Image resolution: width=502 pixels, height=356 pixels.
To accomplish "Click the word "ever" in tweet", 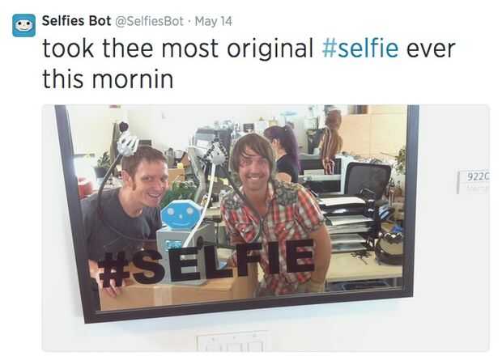I will point(431,49).
